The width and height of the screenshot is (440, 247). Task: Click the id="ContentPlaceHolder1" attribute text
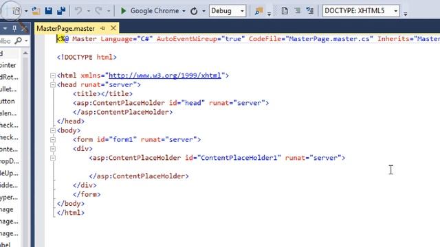233,158
